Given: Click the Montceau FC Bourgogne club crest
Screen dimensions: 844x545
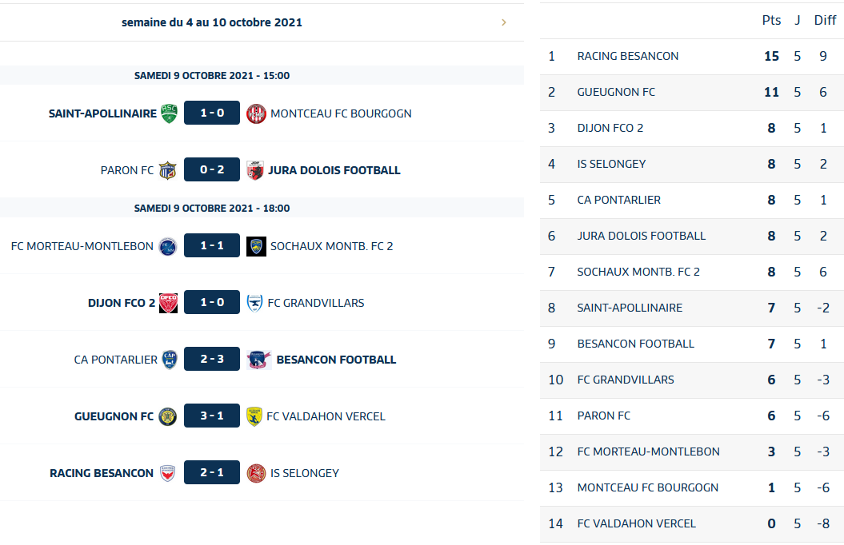Looking at the screenshot, I should [x=256, y=113].
